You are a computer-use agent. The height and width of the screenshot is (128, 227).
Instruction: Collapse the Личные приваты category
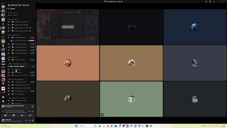13,57
